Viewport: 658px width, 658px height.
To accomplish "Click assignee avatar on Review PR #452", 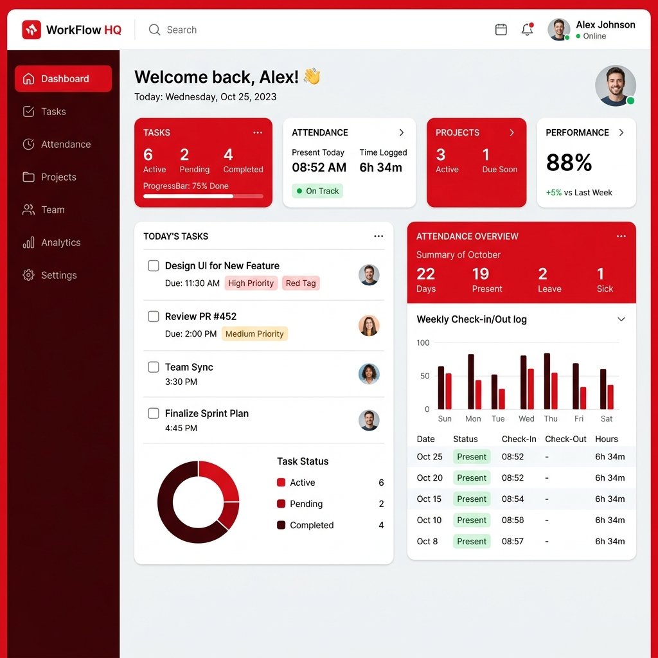I will coord(369,326).
